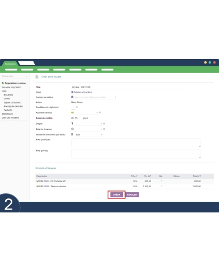Click the teal window control dot

point(210,62)
